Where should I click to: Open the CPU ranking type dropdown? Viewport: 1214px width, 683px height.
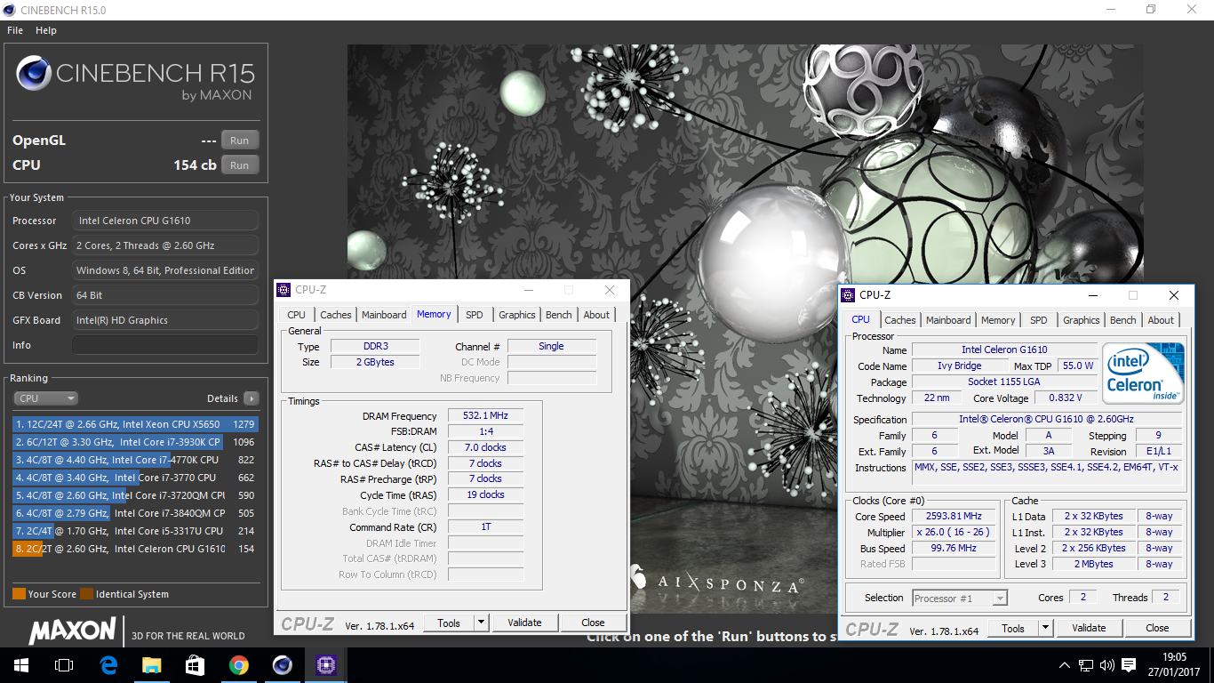coord(46,398)
